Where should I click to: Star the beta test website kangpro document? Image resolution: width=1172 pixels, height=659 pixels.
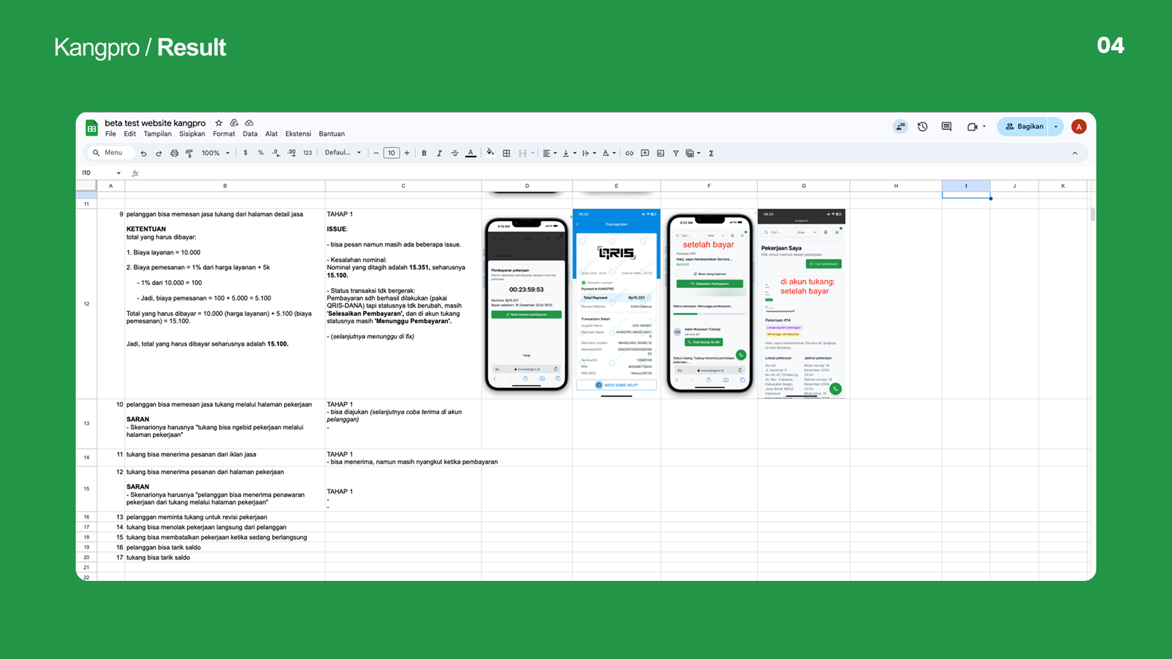click(x=219, y=123)
